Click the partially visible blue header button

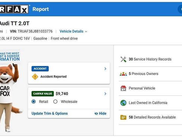click(180, 9)
